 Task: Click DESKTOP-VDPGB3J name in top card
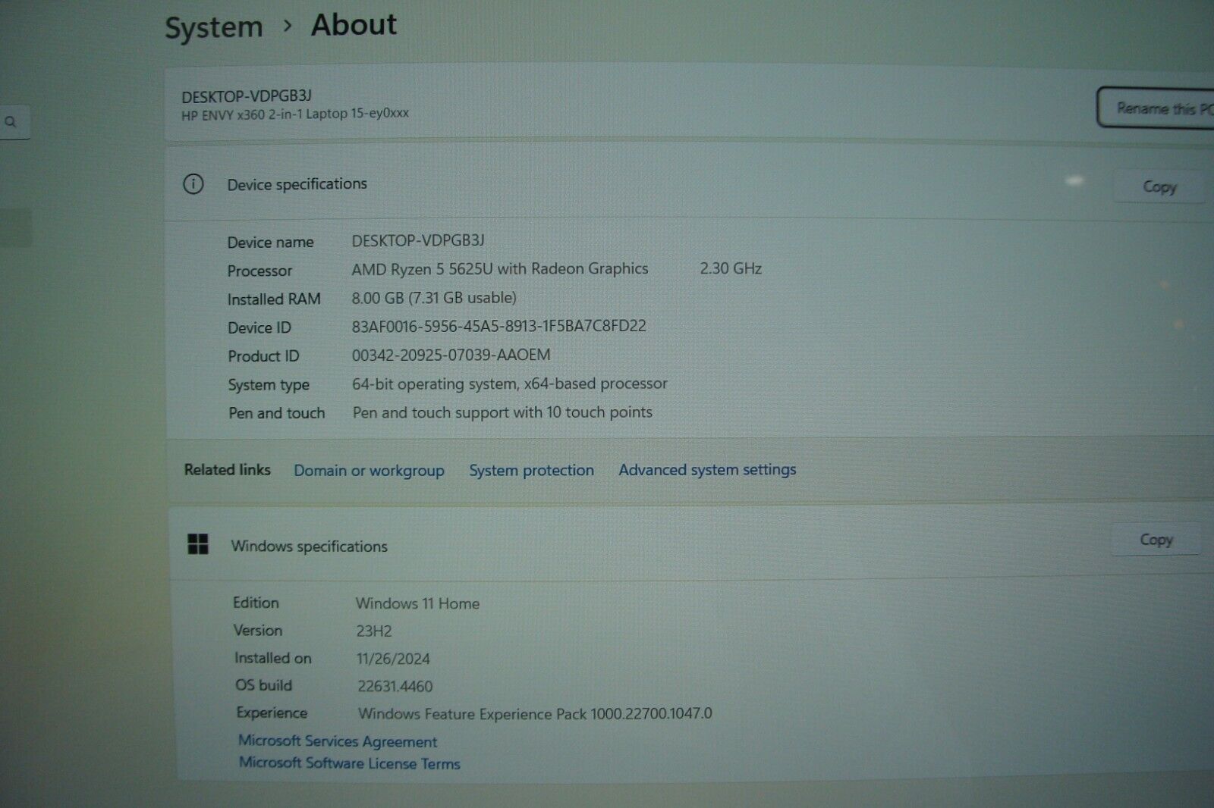(x=247, y=96)
